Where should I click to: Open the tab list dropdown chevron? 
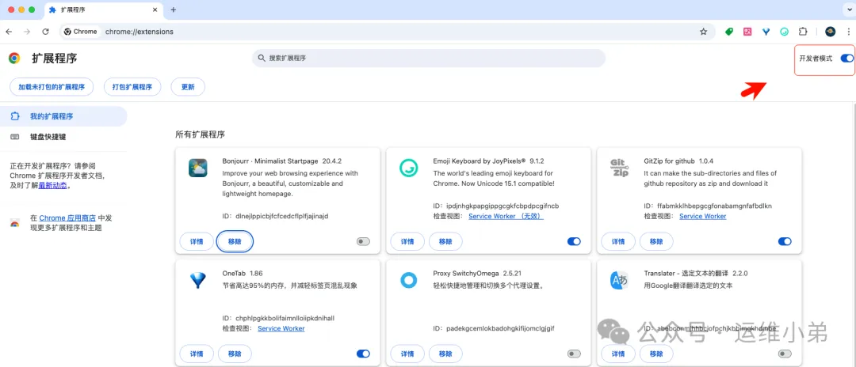tap(848, 9)
